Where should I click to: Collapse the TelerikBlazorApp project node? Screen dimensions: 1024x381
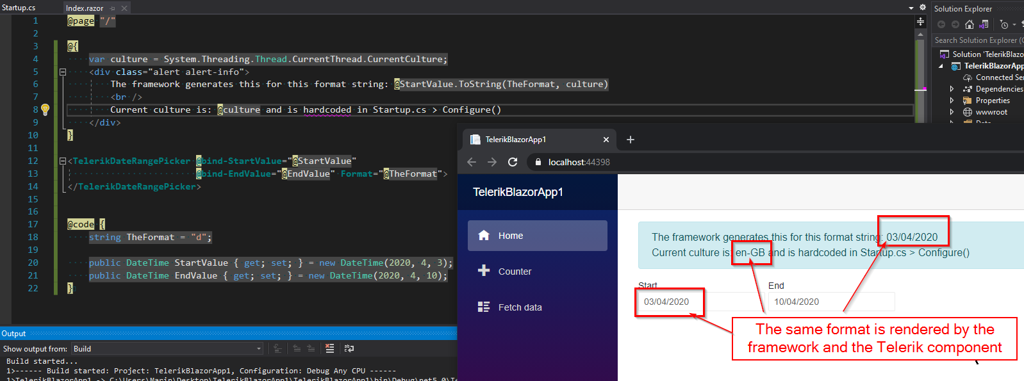coord(941,66)
